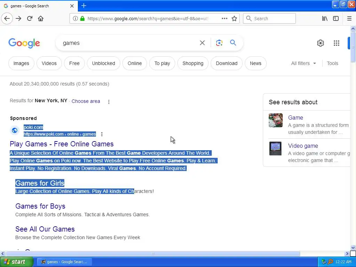Viewport: 356px width, 267px height.
Task: Switch to News results
Action: point(256,63)
